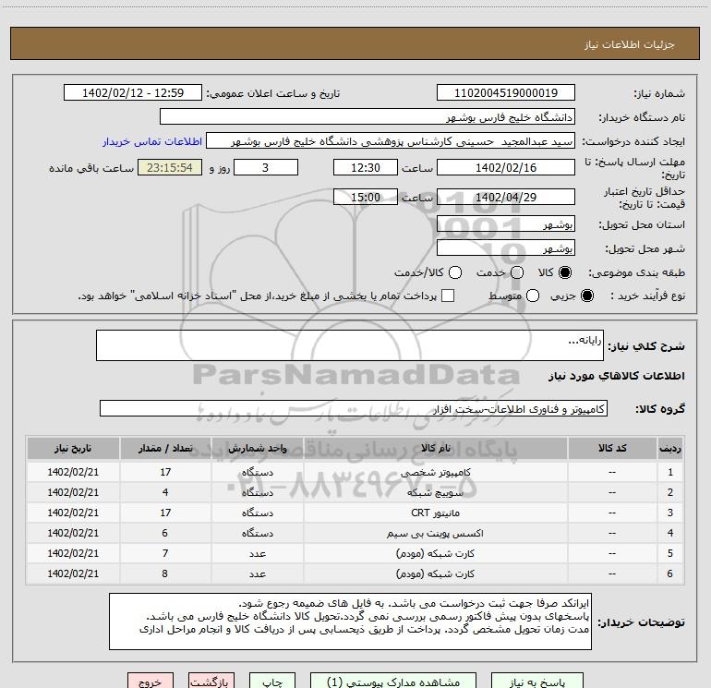Viewport: 711px width, 688px height.
Task: Click the مشاهده مدارک پیوستی (1) button
Action: click(393, 681)
